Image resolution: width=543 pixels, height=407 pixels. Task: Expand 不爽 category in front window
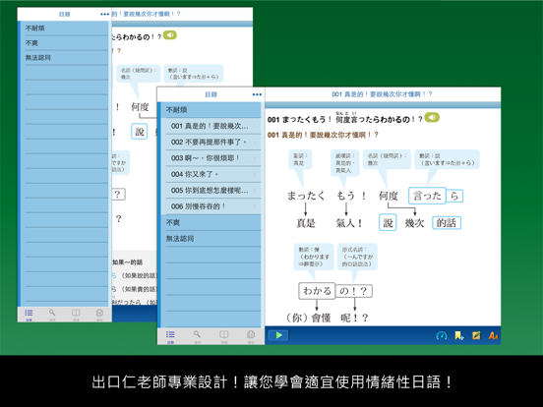click(x=211, y=222)
